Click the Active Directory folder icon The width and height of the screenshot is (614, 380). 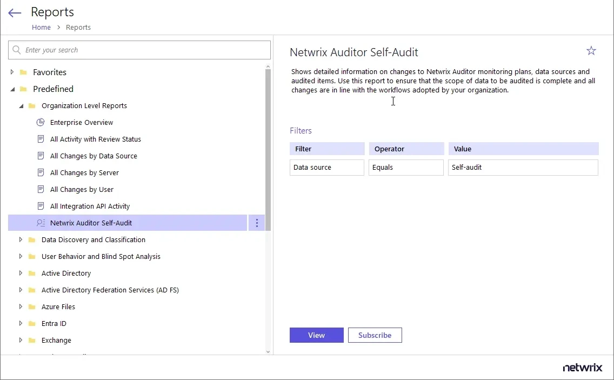(31, 274)
